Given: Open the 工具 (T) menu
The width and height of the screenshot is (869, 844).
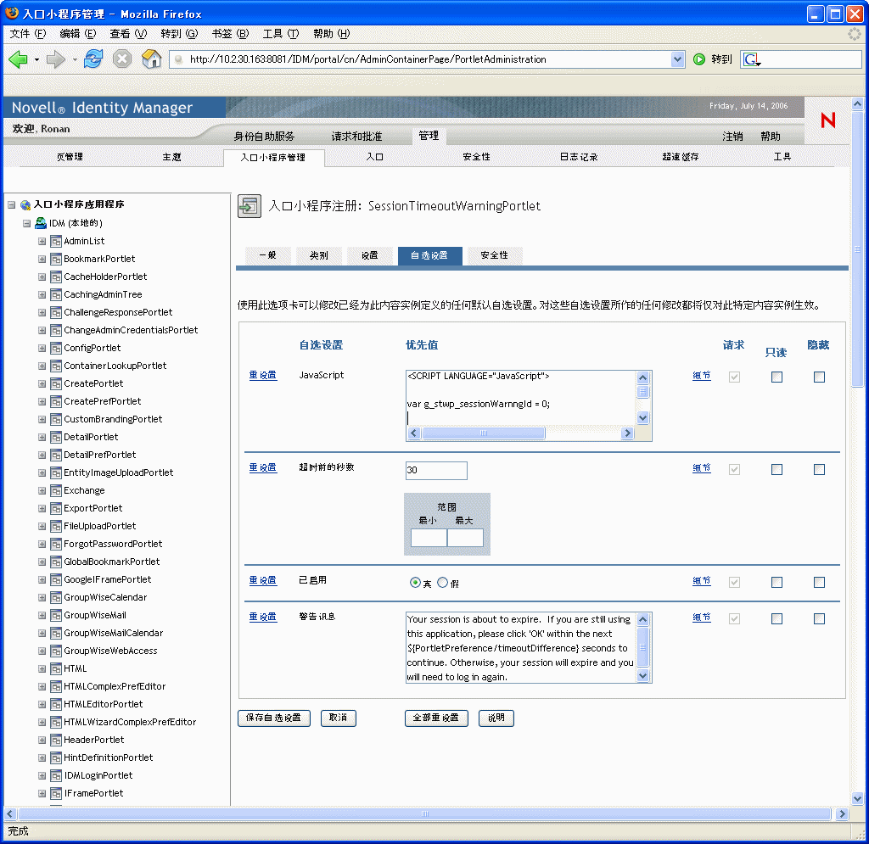Looking at the screenshot, I should [280, 34].
